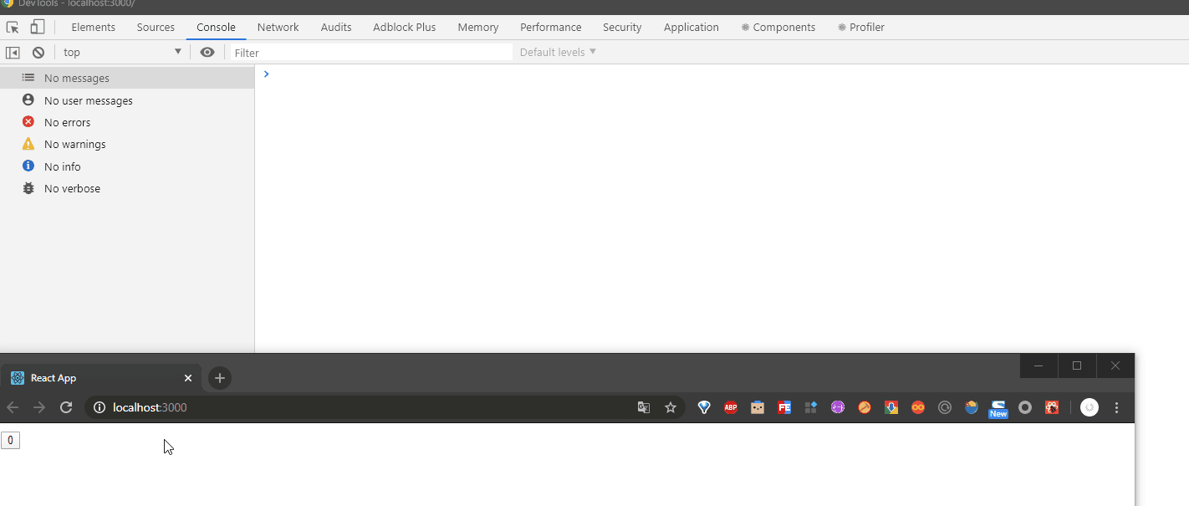The width and height of the screenshot is (1189, 506).
Task: Select the React App browser tab
Action: (100, 378)
